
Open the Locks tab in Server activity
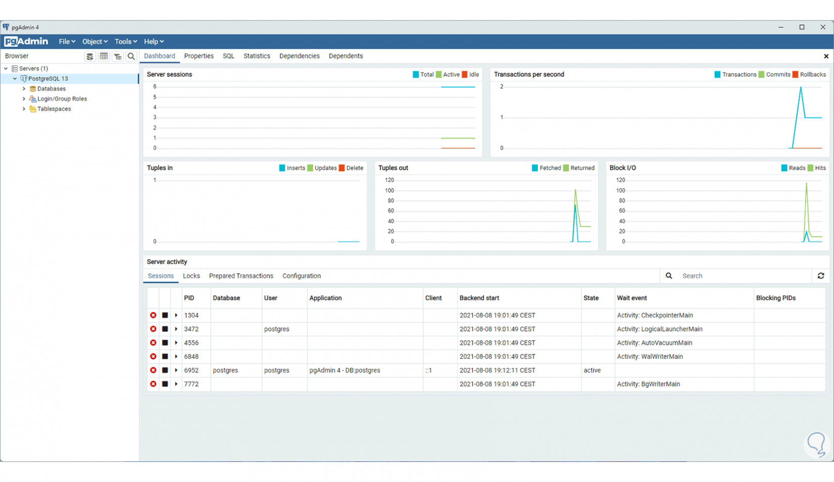click(x=191, y=276)
